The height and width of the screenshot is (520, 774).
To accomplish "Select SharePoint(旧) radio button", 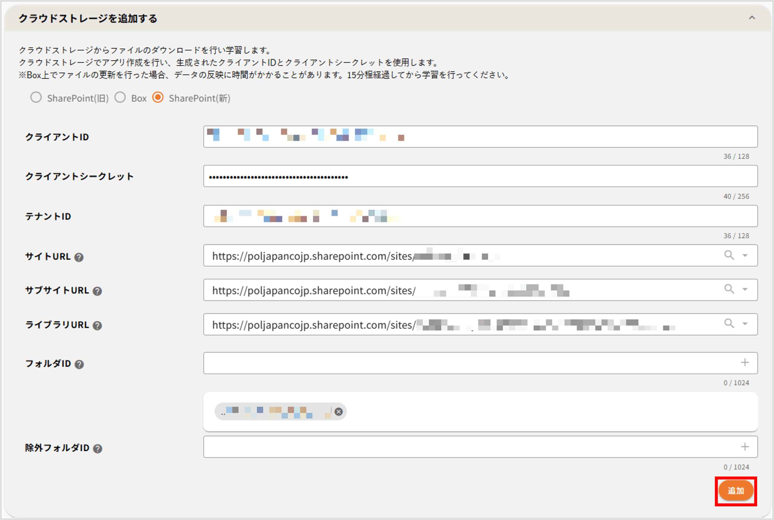I will 36,98.
